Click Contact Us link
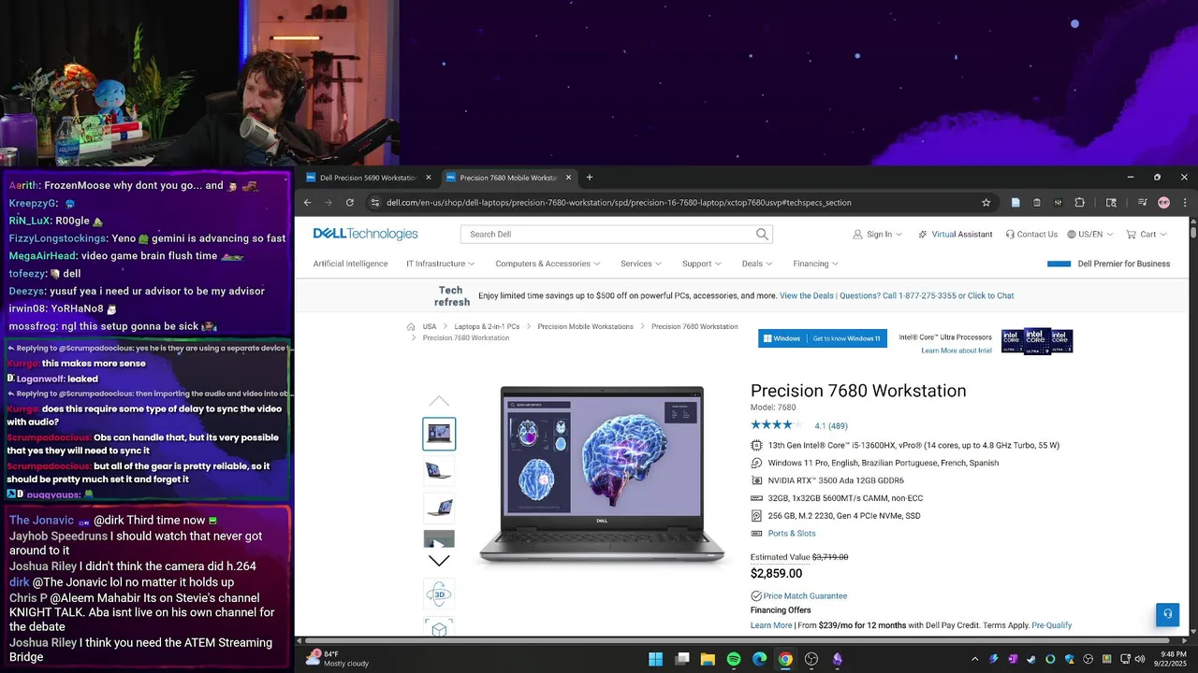The image size is (1198, 673). click(x=1031, y=235)
